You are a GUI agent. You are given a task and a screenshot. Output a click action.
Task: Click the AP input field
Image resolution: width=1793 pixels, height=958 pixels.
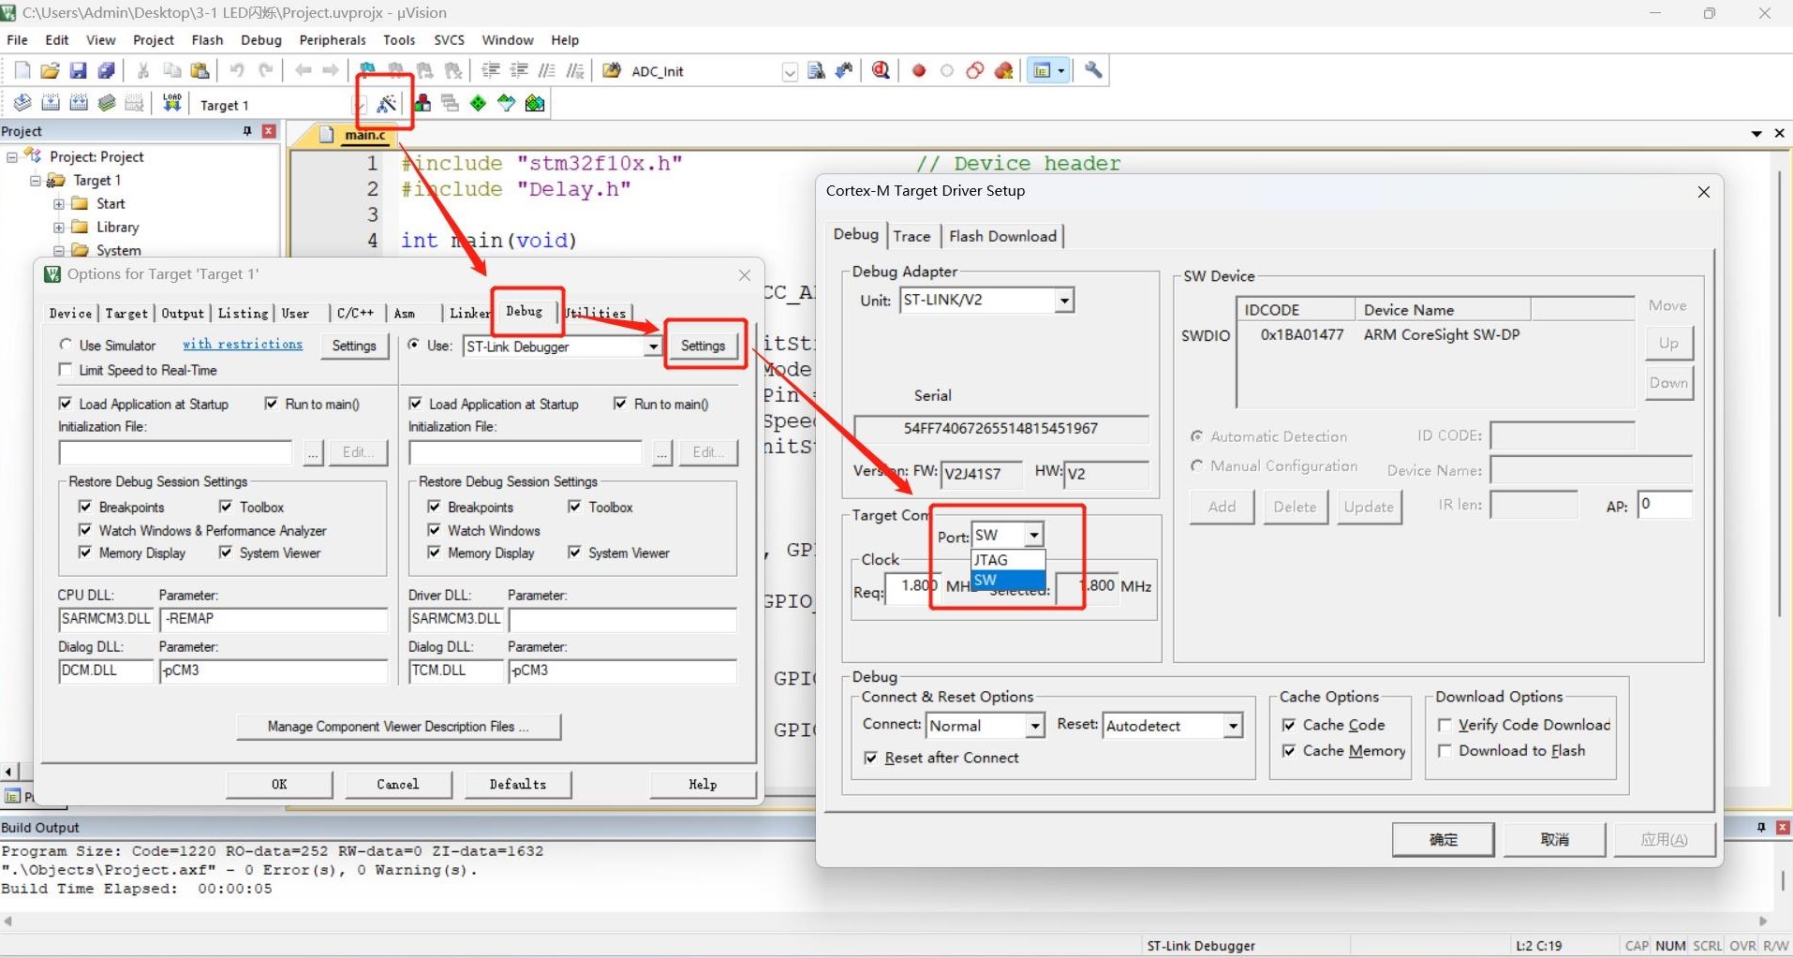1665,505
